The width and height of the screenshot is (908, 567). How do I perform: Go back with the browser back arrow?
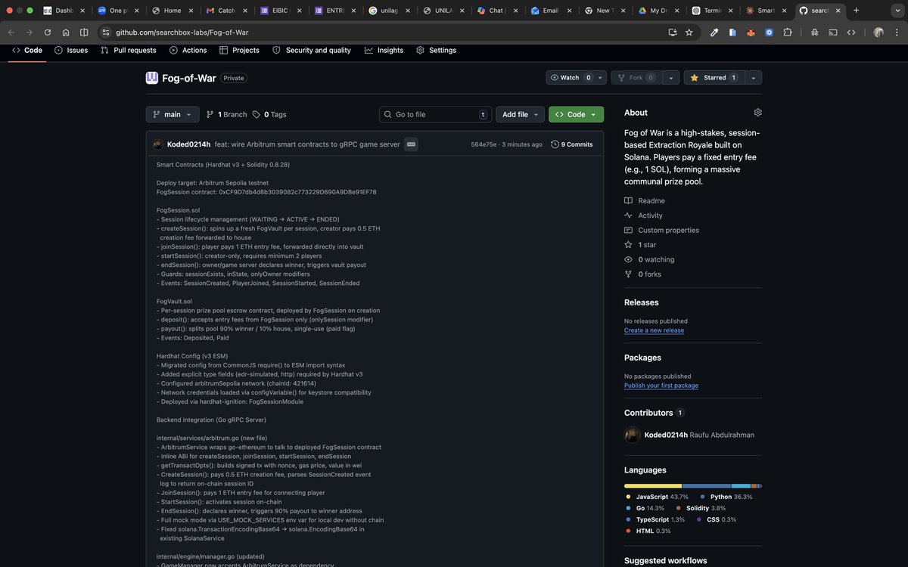coord(11,33)
